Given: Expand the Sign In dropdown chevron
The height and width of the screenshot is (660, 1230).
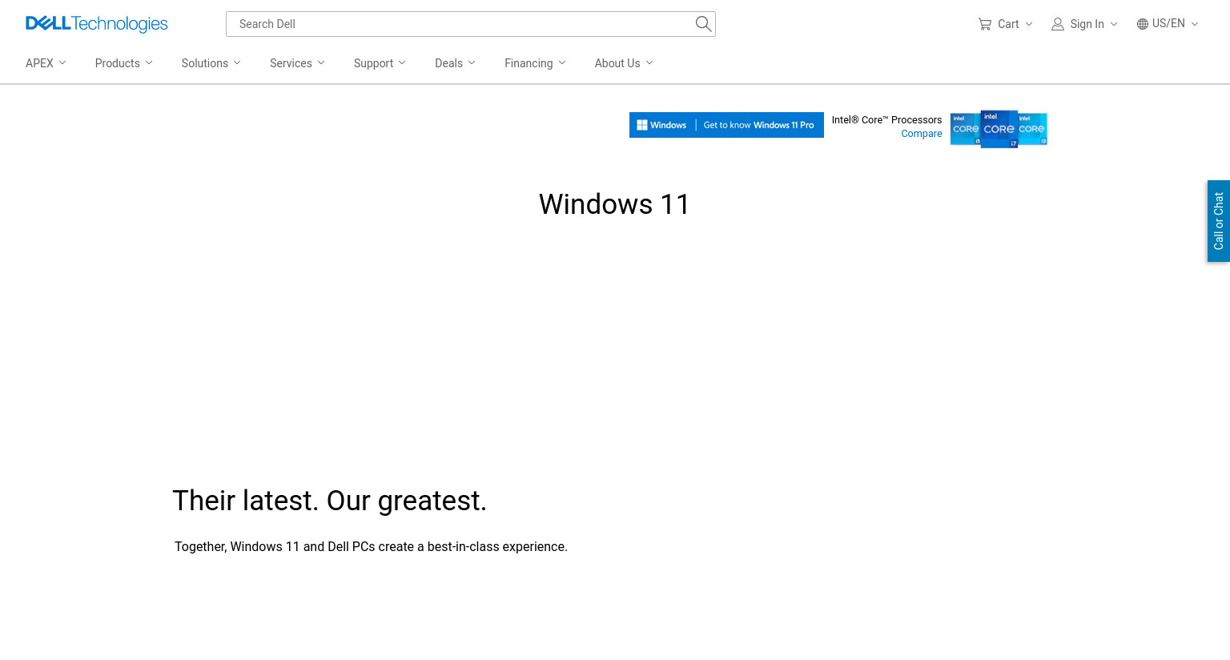Looking at the screenshot, I should tap(1114, 24).
